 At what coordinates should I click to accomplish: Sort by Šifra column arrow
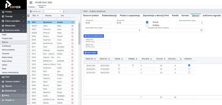coord(38,16)
